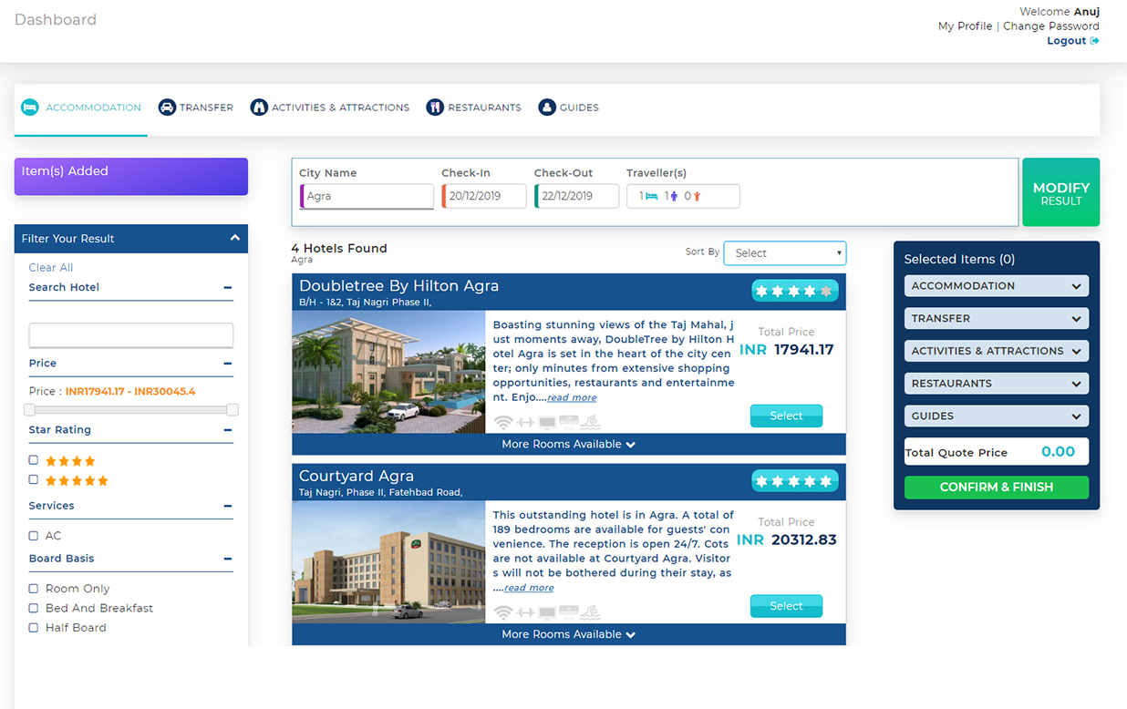Click the Modify Result button

pyautogui.click(x=1060, y=192)
